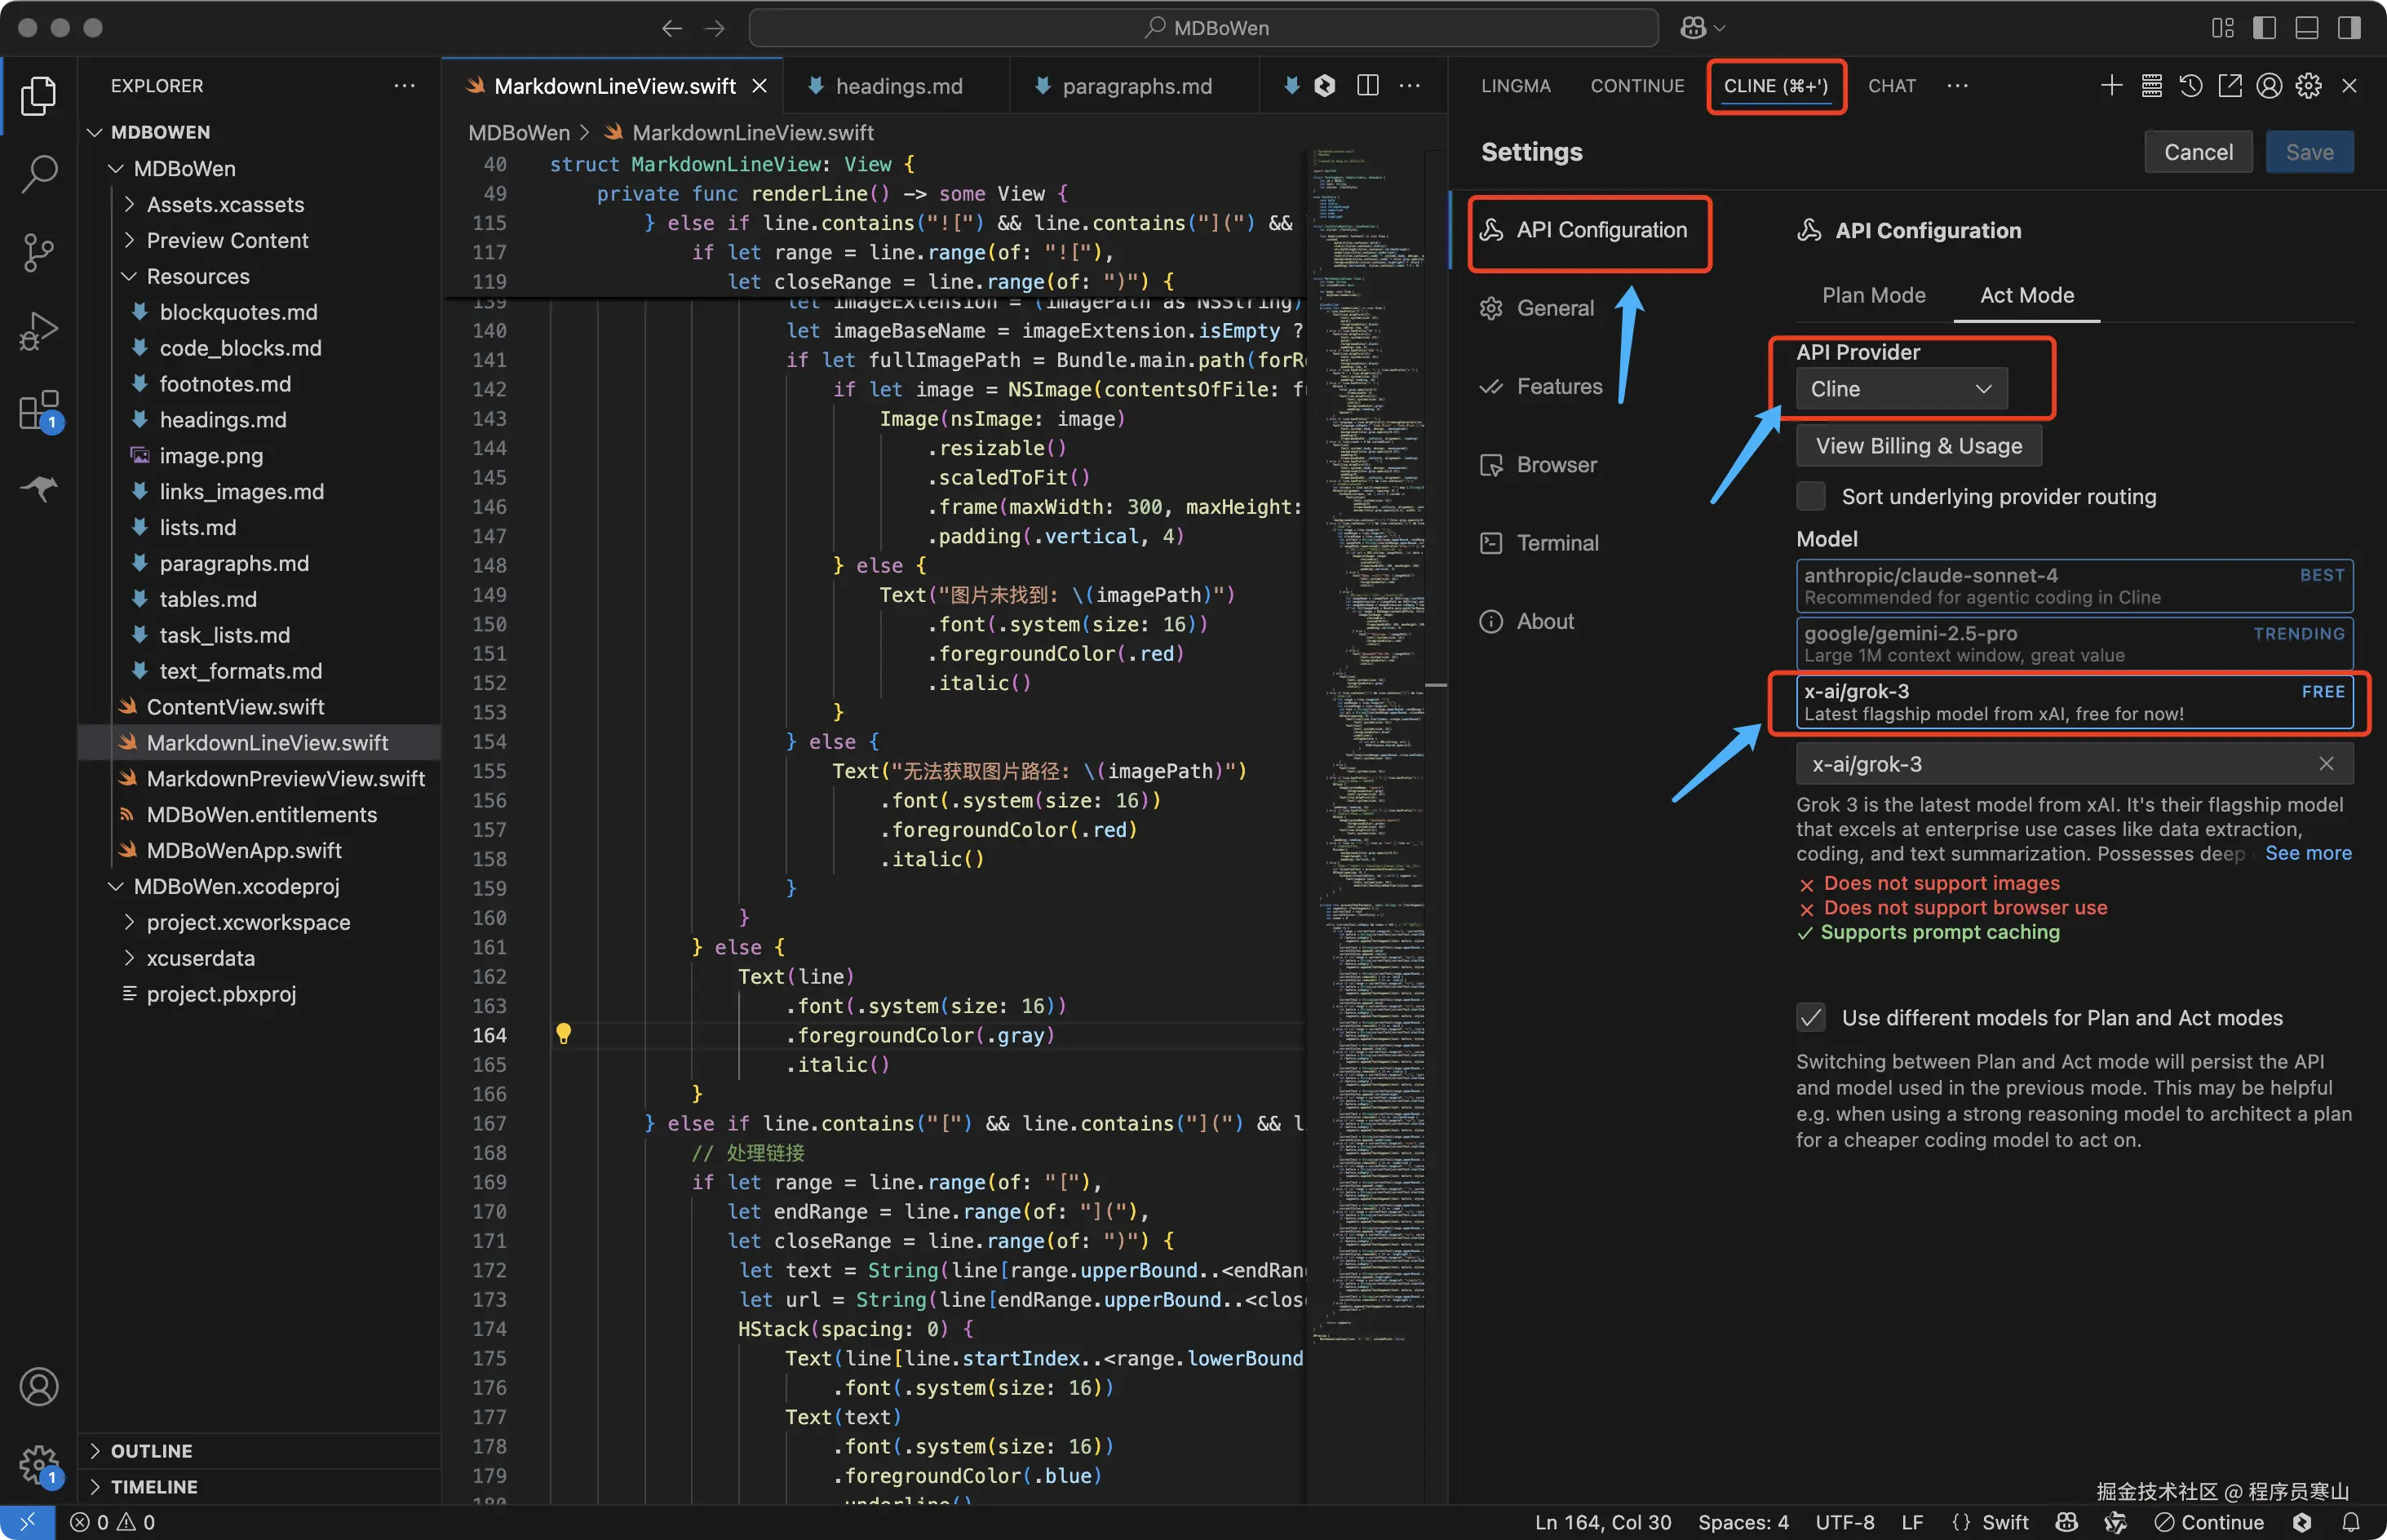Click the editor minimap scroll slider
The height and width of the screenshot is (1540, 2387).
[1434, 686]
